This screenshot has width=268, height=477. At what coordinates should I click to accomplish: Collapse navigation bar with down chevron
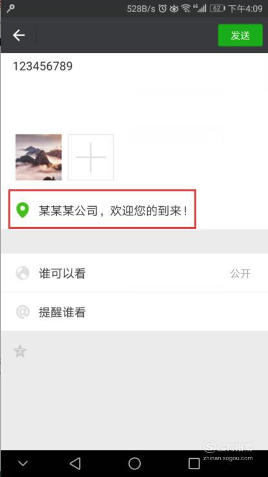23,463
